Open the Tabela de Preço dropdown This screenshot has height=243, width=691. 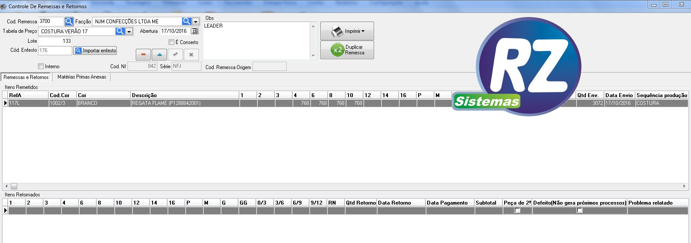click(x=129, y=32)
